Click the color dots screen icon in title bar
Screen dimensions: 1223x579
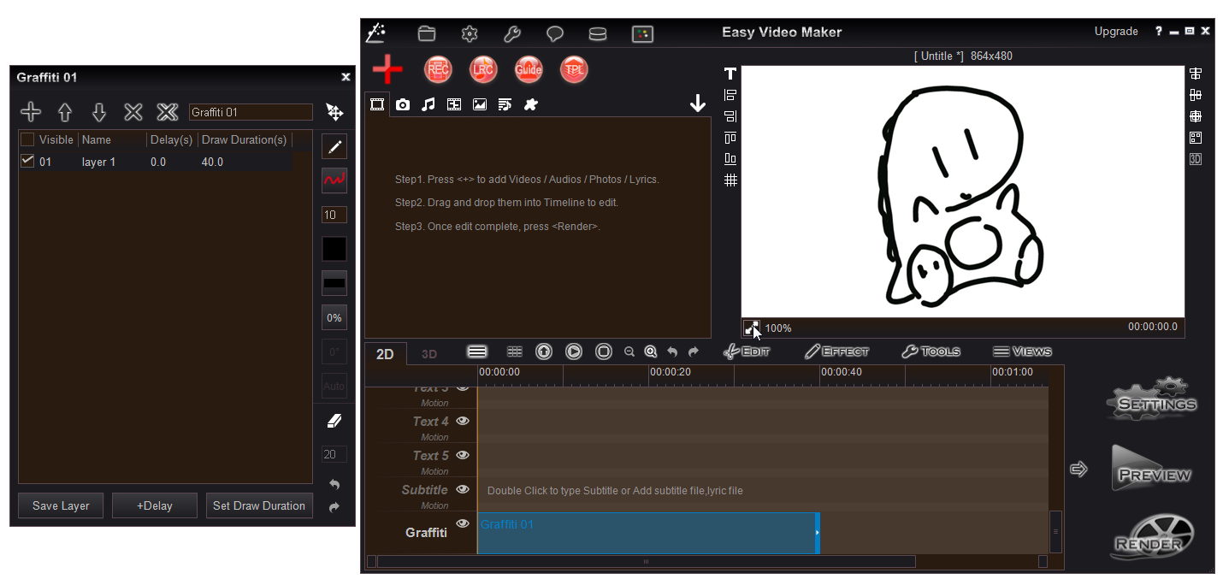click(642, 34)
